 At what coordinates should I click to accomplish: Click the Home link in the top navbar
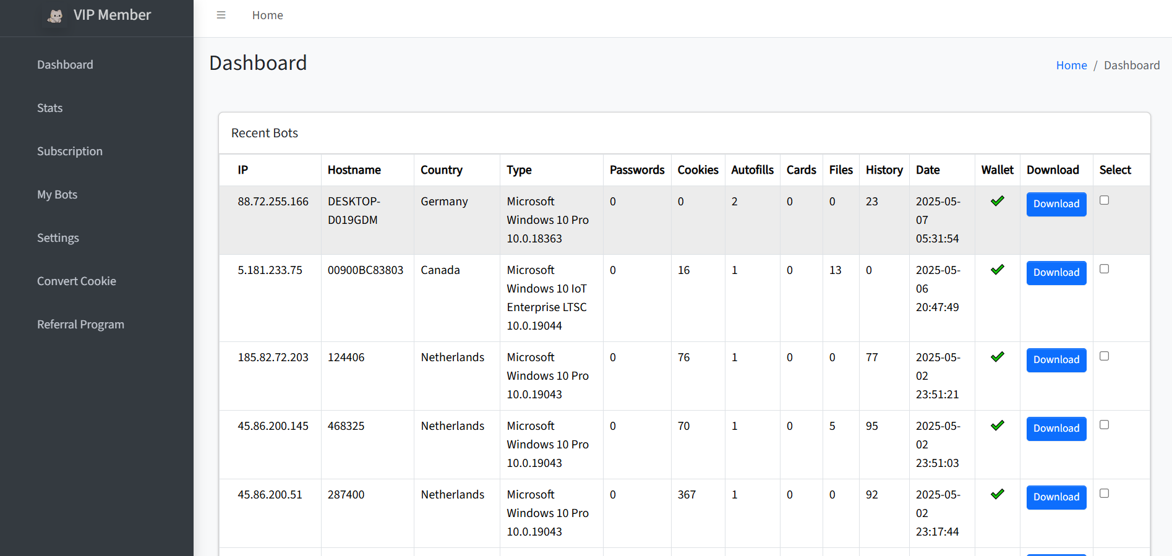267,15
